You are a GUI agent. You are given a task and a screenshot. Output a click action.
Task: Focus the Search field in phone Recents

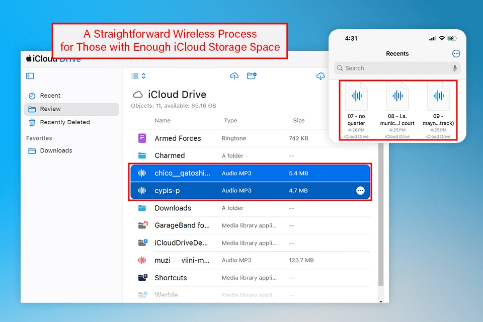(397, 68)
